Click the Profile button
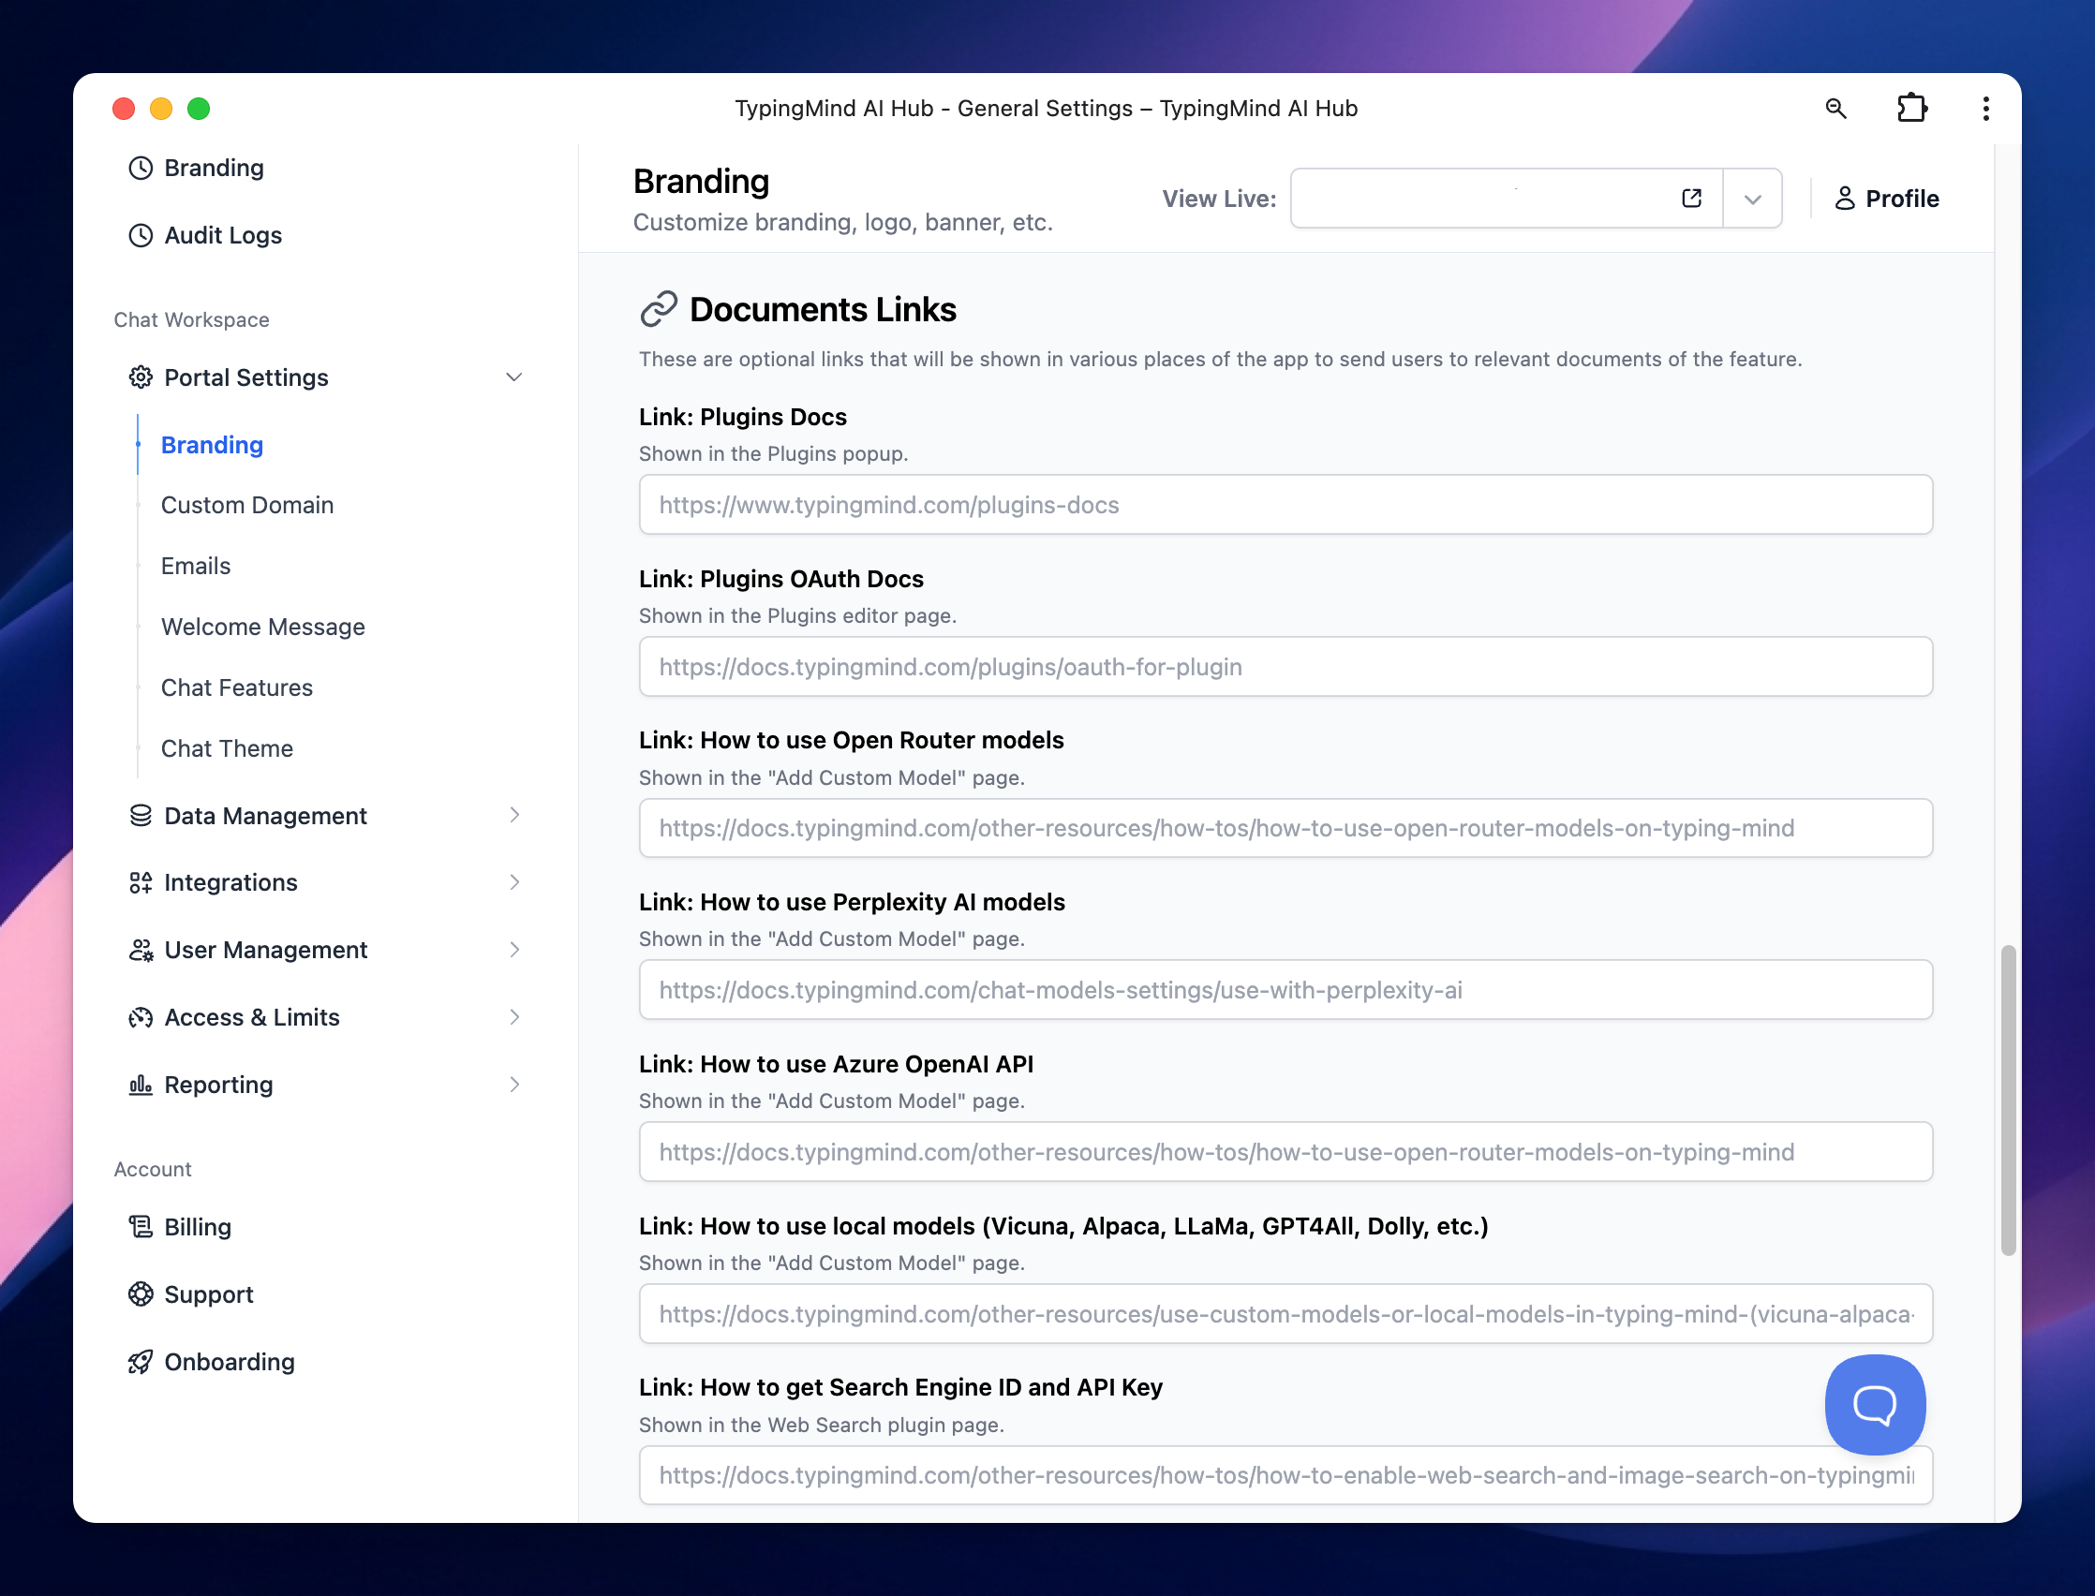Image resolution: width=2095 pixels, height=1596 pixels. [1886, 199]
